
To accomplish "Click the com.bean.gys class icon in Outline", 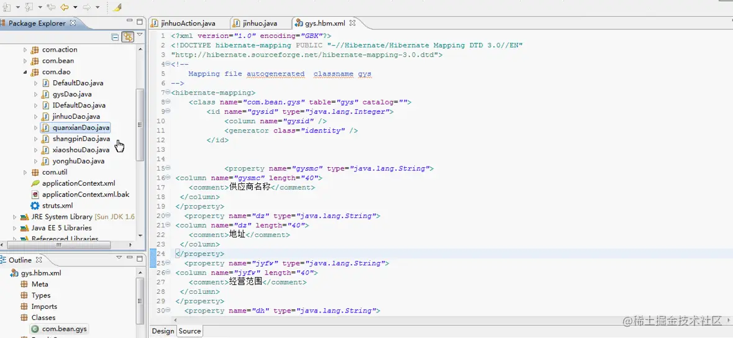I will coord(35,329).
